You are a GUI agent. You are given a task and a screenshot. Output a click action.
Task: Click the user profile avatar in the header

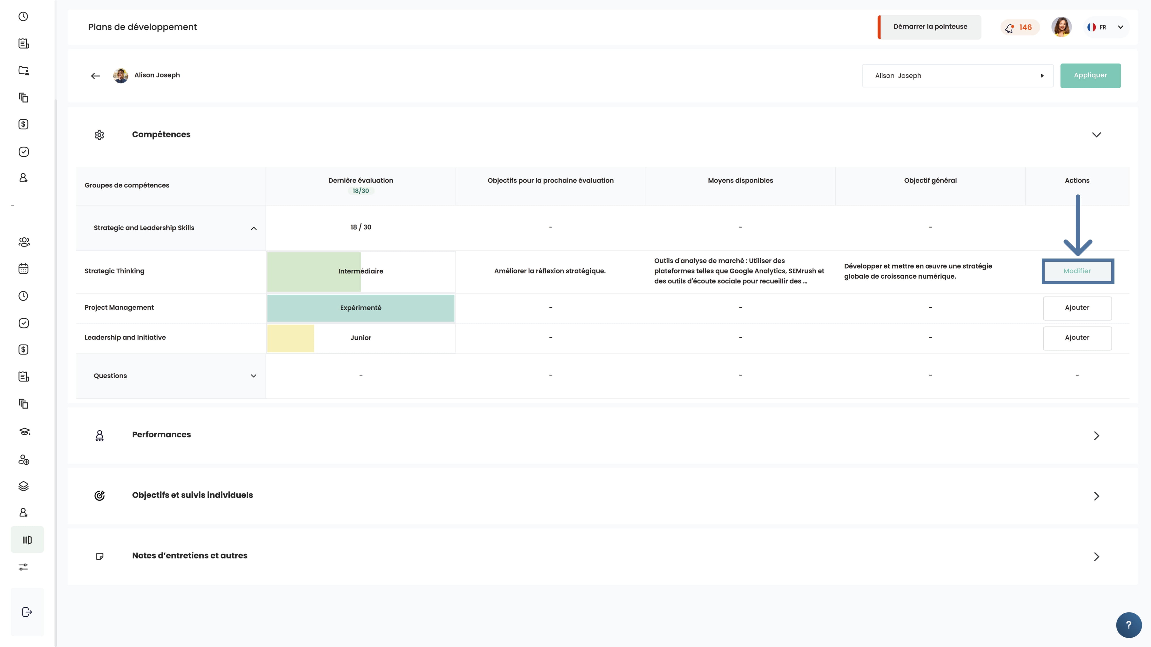[x=1061, y=27]
